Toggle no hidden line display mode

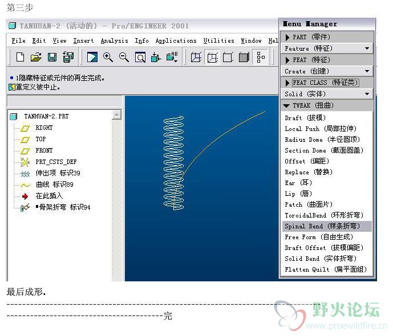point(228,58)
